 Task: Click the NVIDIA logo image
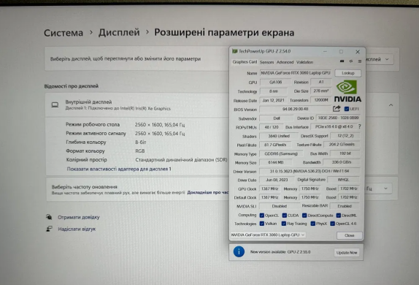347,91
